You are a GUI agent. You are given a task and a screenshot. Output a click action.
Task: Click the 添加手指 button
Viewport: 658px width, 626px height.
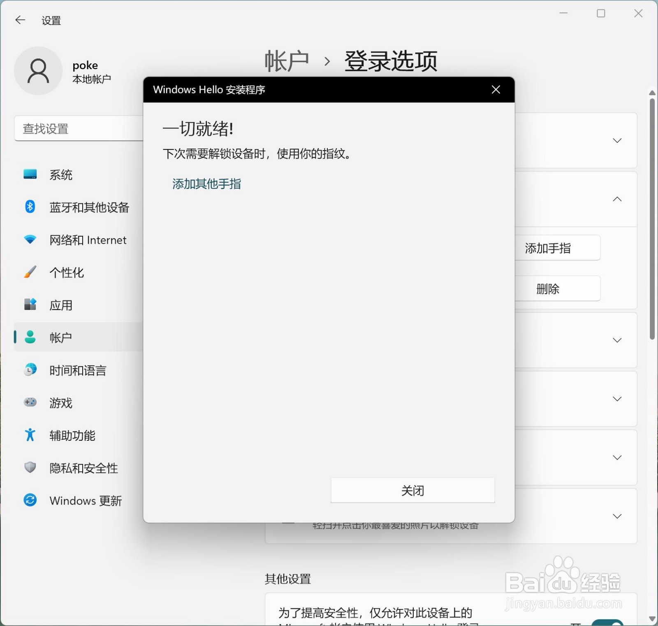[557, 248]
